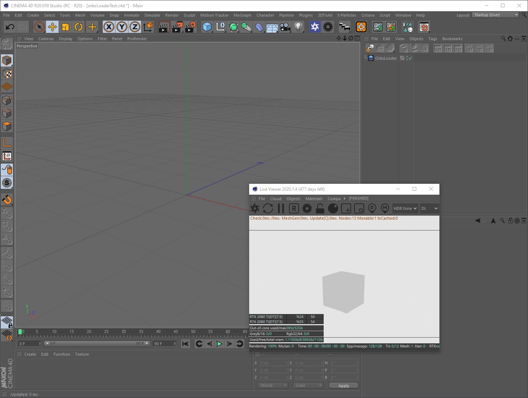This screenshot has width=528, height=398.
Task: Select the Live Selection tool
Action: pyautogui.click(x=39, y=27)
